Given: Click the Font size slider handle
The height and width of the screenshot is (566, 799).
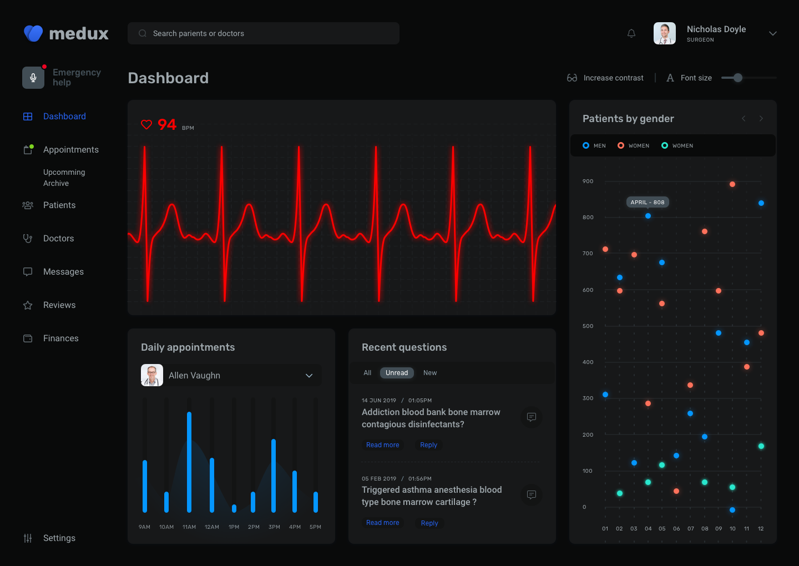Looking at the screenshot, I should click(x=738, y=78).
